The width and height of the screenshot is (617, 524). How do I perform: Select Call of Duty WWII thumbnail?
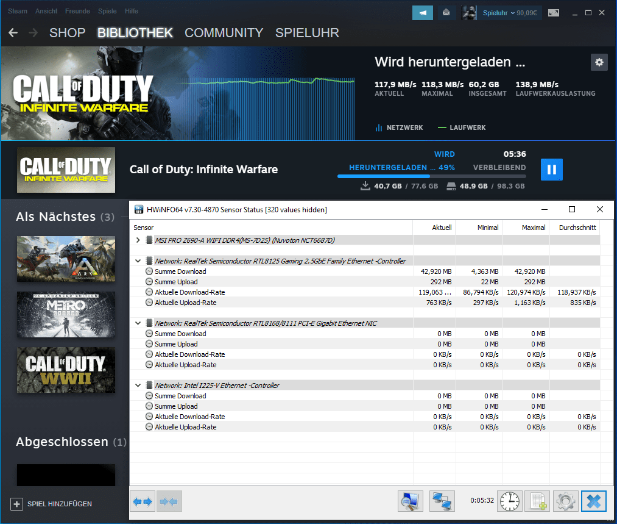pos(66,370)
